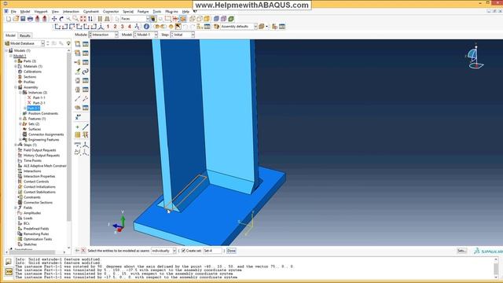Open the Interaction Manager icon

pyautogui.click(x=86, y=44)
